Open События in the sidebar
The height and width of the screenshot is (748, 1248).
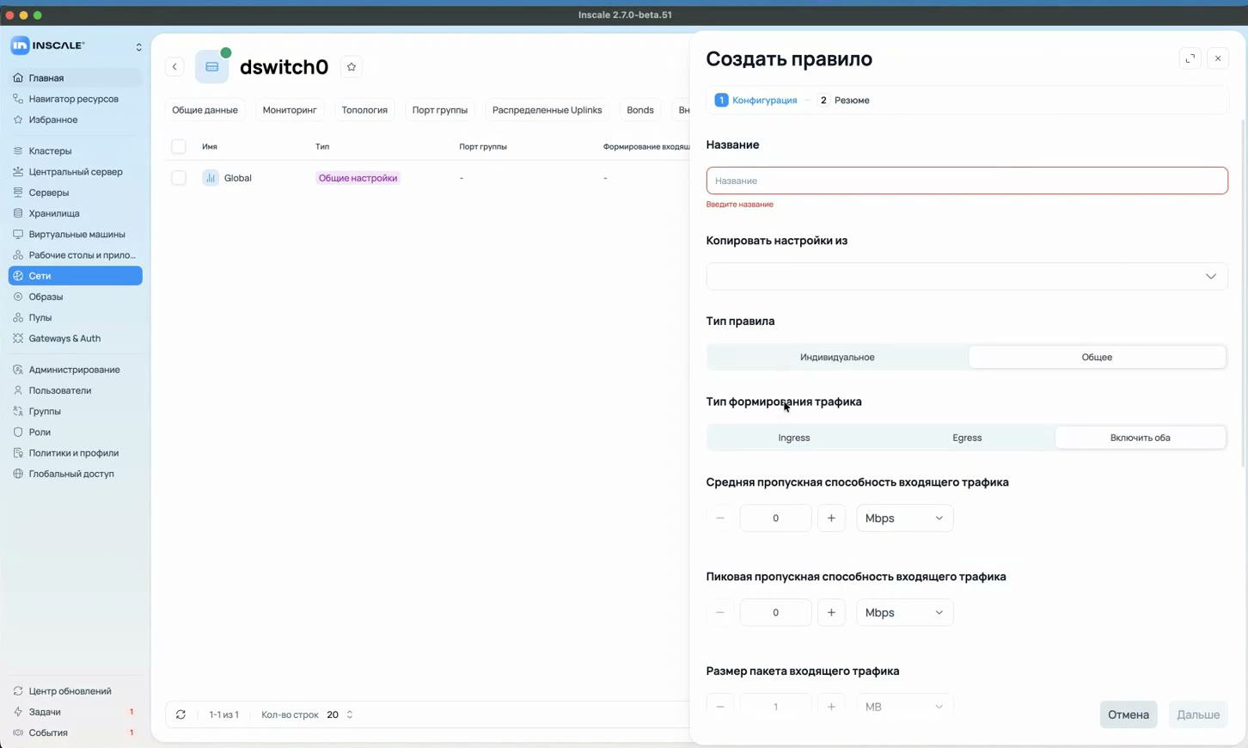pos(76,733)
